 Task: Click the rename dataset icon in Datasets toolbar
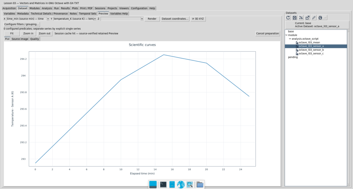click(x=301, y=18)
